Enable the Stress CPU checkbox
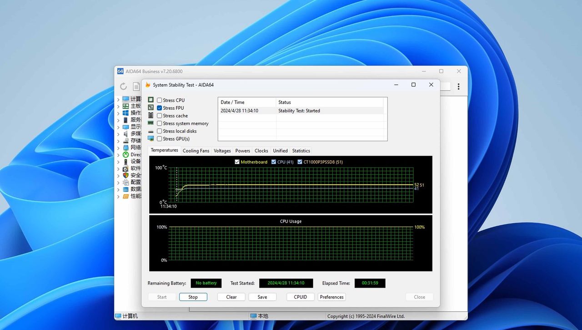Screen dimensions: 582x330 click(x=160, y=100)
